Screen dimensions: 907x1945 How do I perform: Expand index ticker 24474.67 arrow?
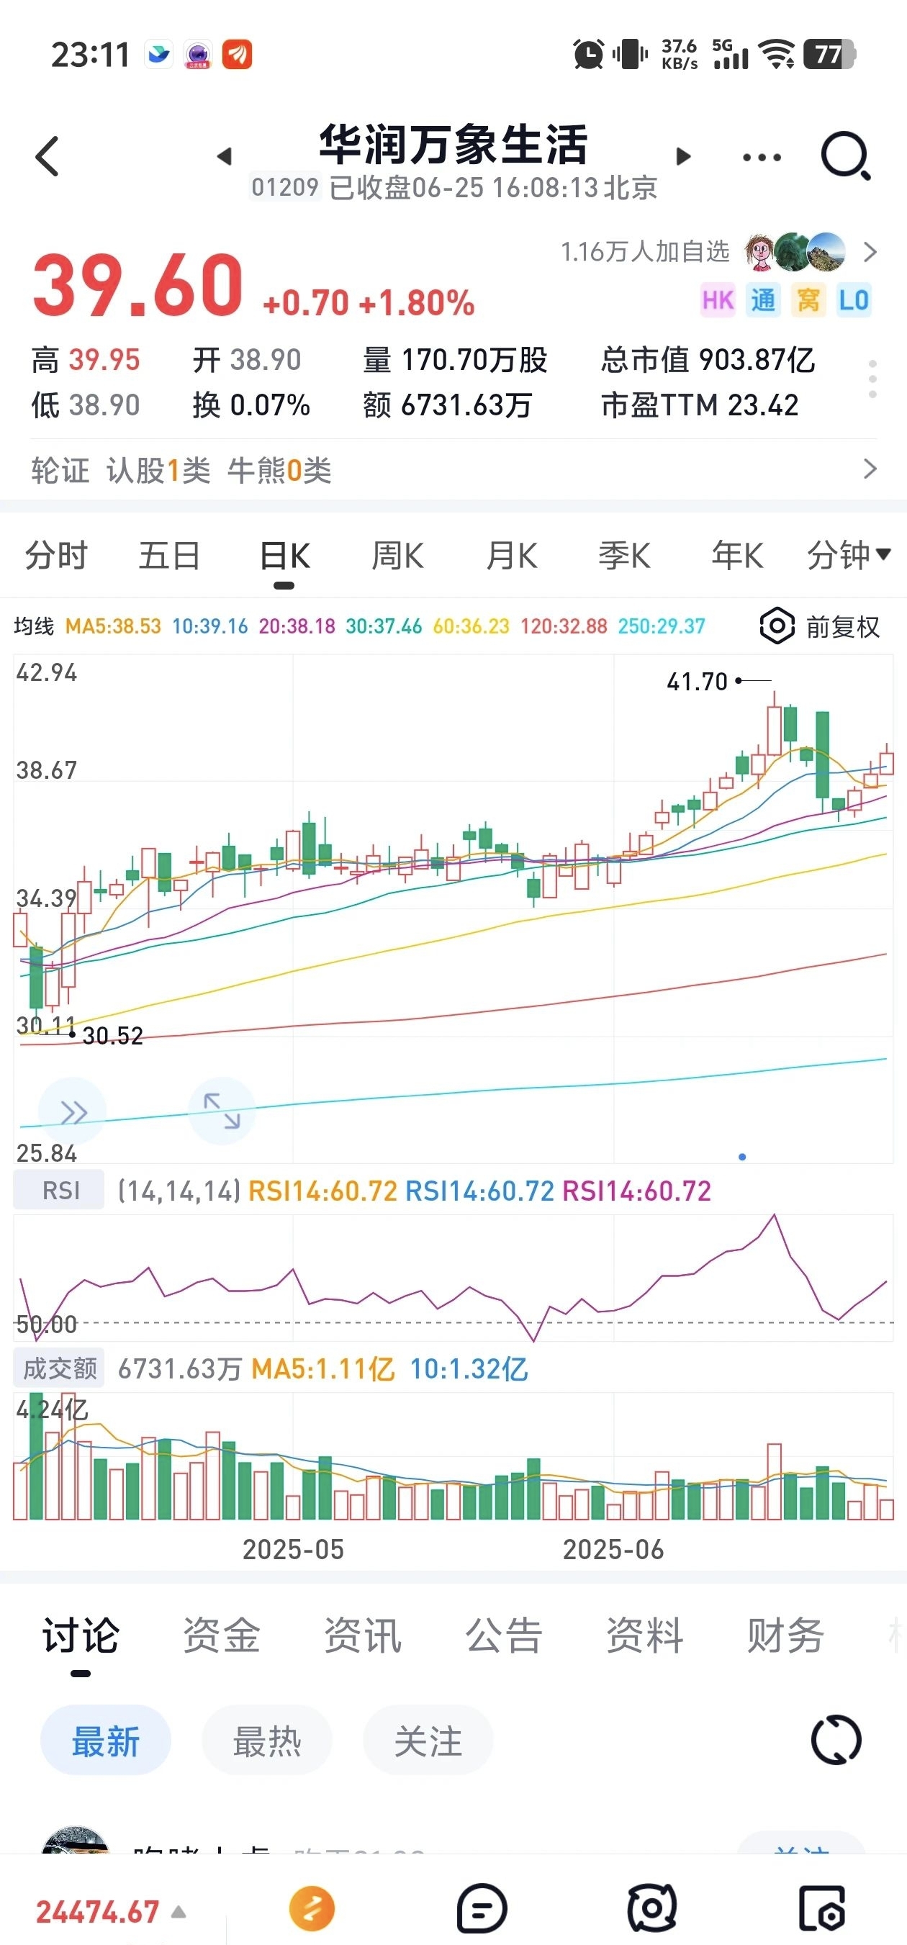tap(179, 1912)
